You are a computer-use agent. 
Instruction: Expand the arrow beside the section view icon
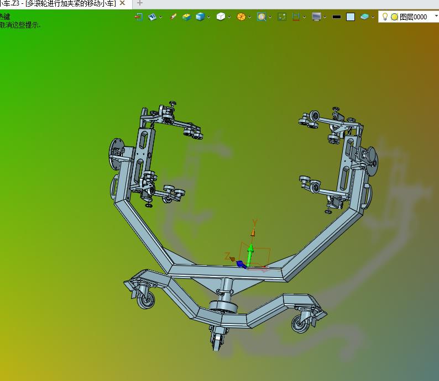(x=304, y=17)
